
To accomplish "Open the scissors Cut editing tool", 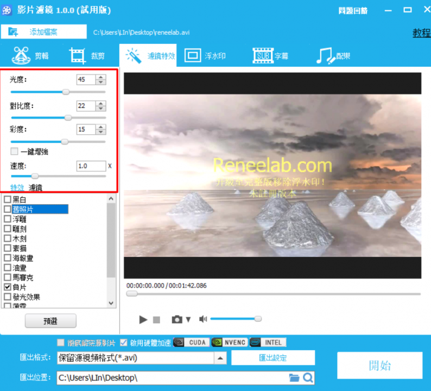I will point(21,55).
